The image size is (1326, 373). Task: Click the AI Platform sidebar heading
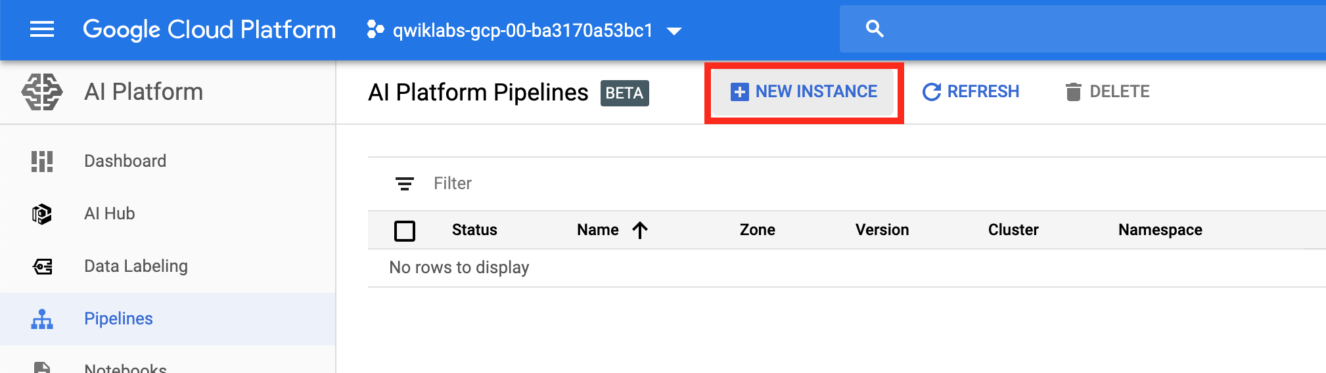click(x=143, y=92)
